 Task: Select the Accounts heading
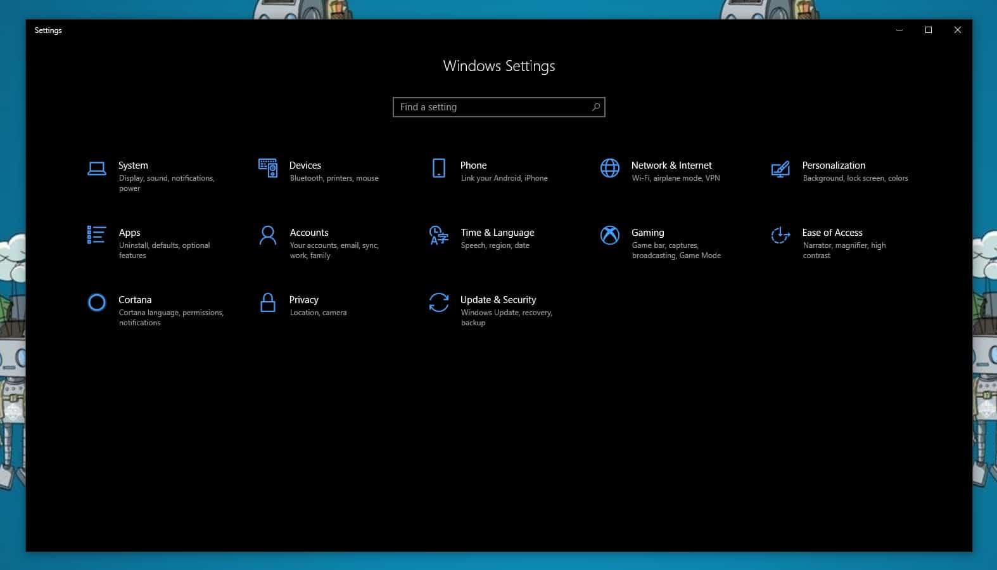[x=309, y=233]
